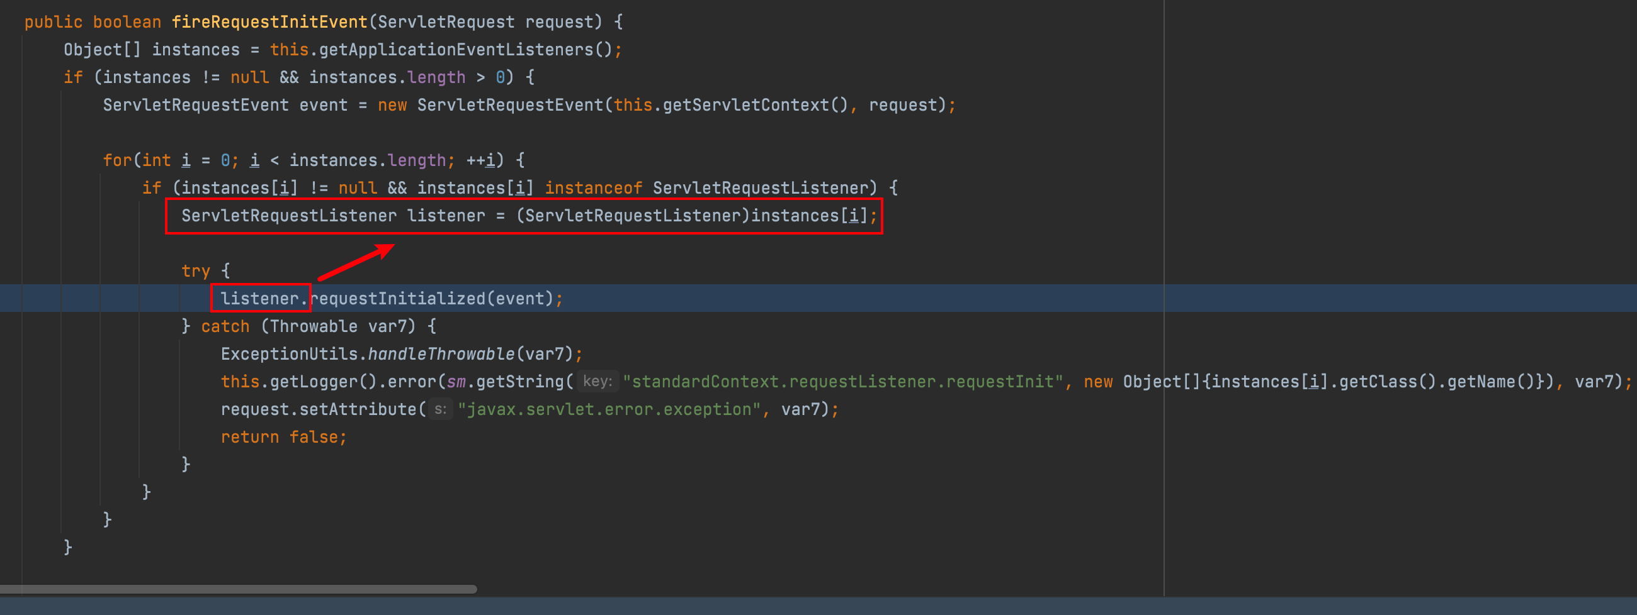Select the Throwable type in catch clause
Viewport: 1637px width, 615px height.
click(314, 326)
